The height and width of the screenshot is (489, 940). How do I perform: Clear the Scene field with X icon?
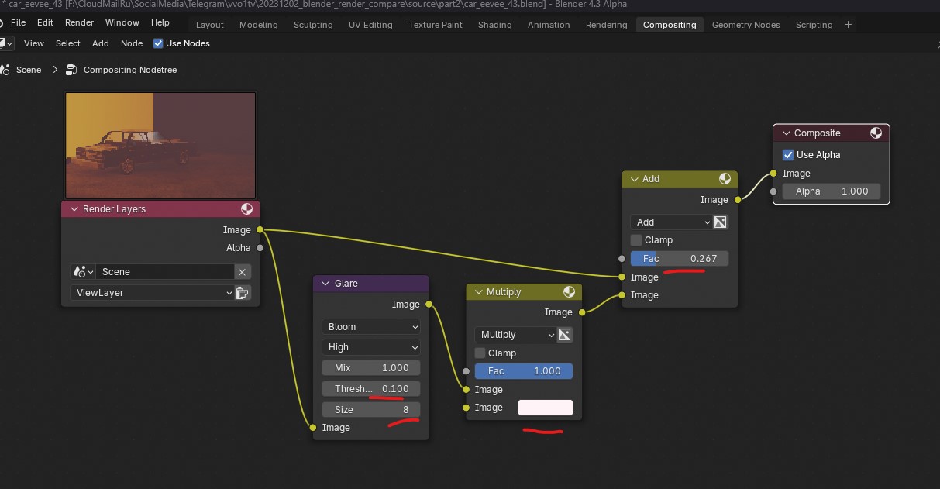242,272
